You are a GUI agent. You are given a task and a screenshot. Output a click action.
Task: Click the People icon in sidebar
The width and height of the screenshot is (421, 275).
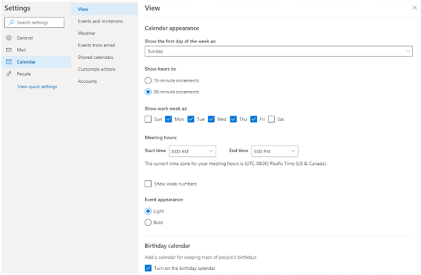click(8, 74)
